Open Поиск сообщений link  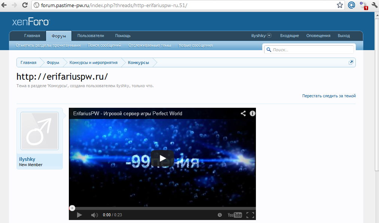(x=104, y=45)
